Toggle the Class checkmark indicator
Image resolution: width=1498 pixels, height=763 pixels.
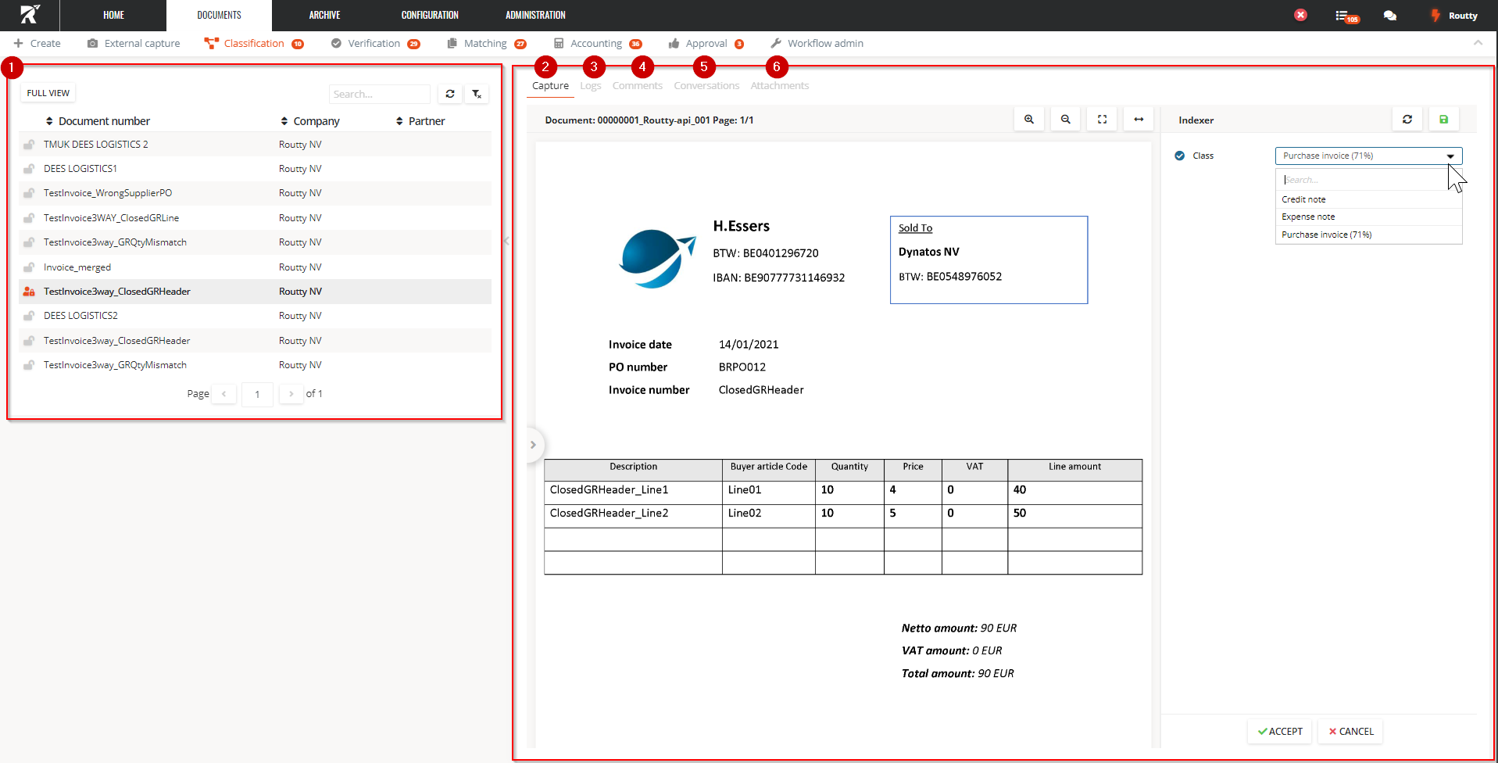point(1179,156)
